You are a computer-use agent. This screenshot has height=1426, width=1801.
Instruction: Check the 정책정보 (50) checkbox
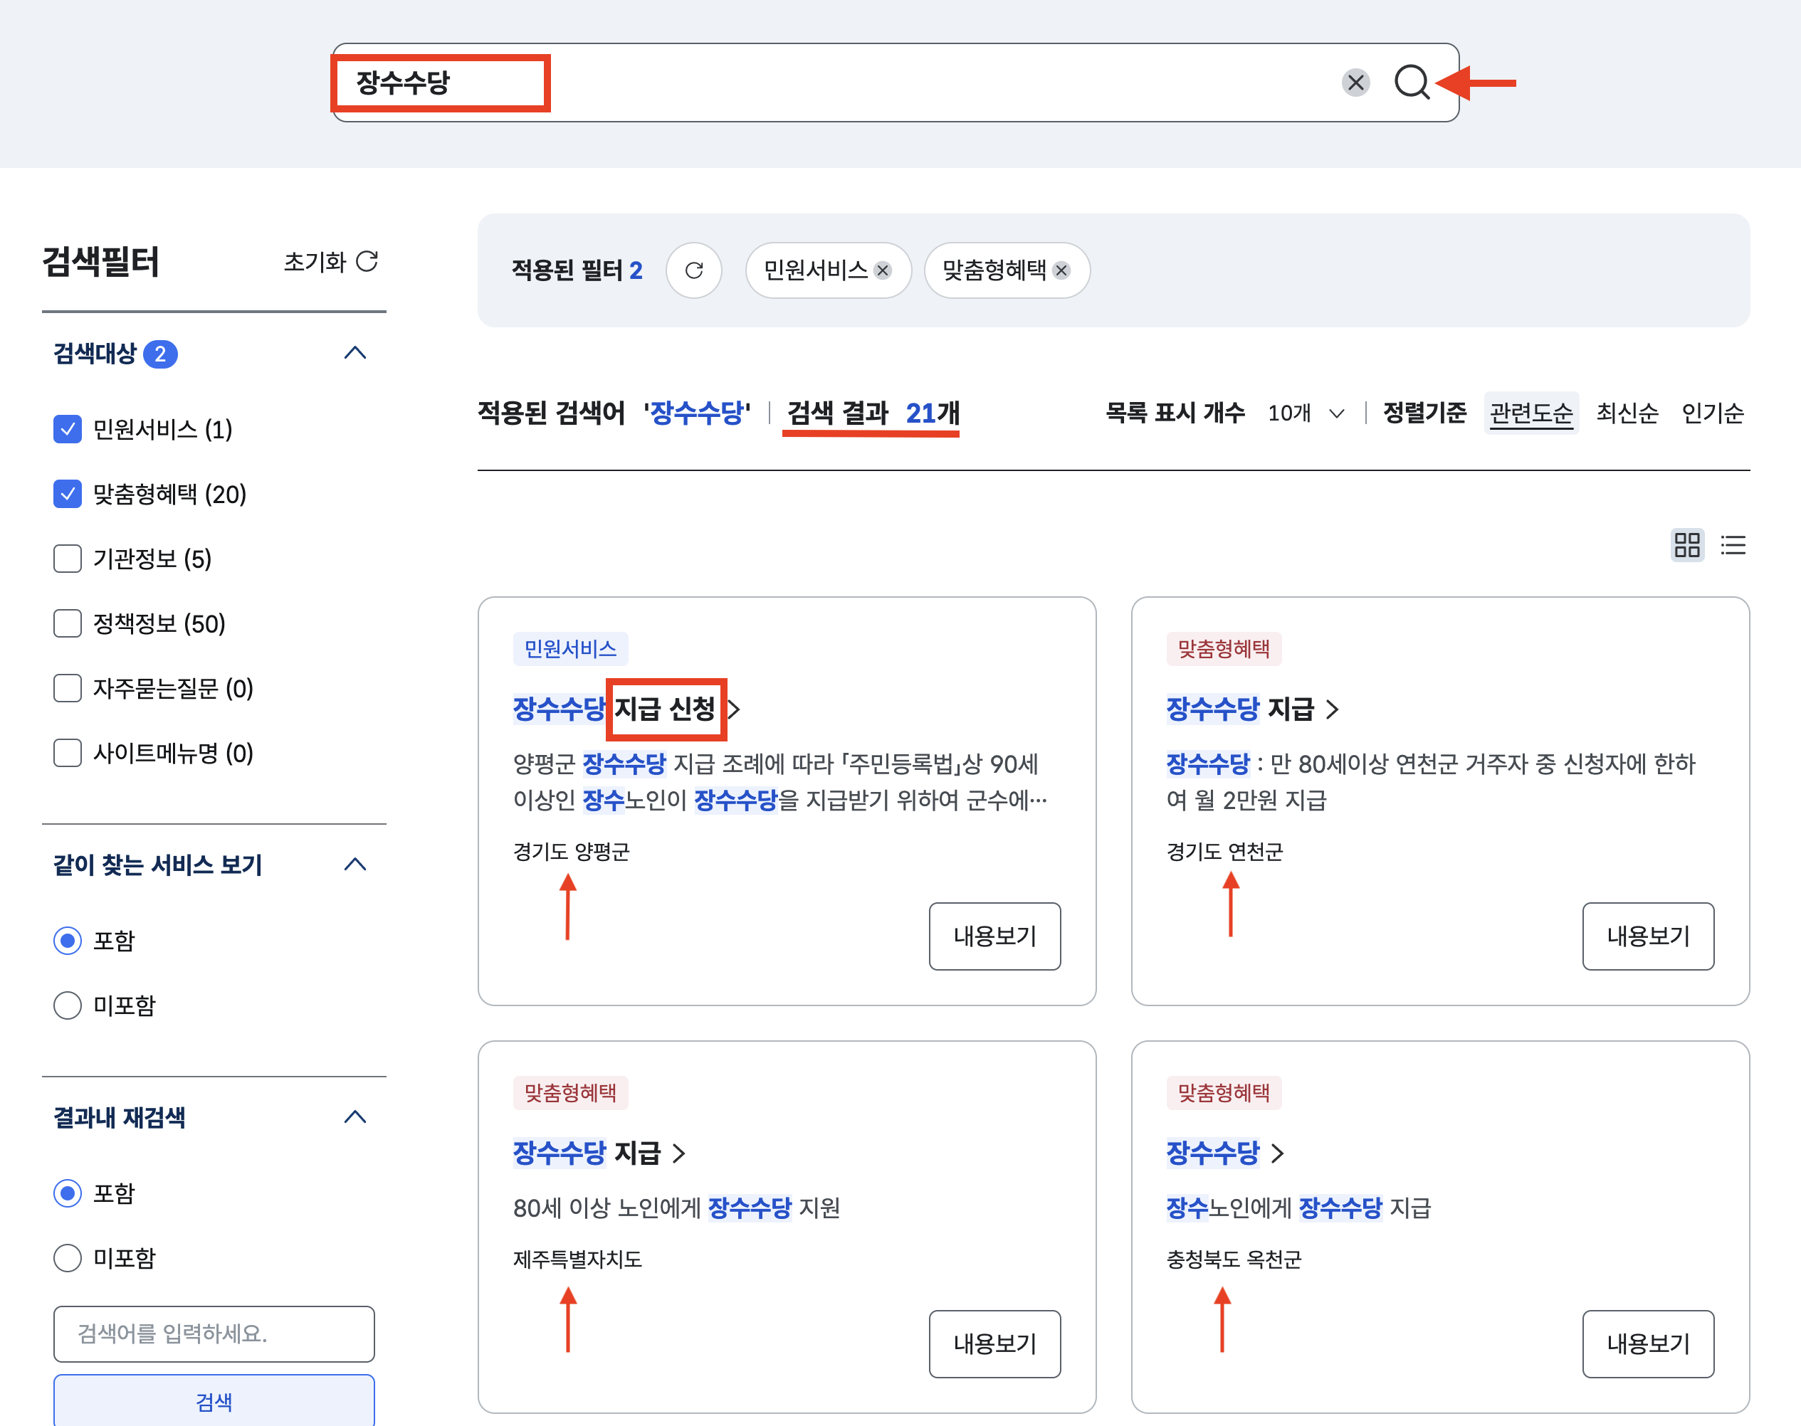click(67, 623)
